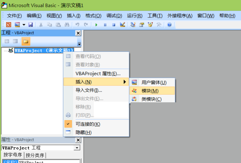Image resolution: width=241 pixels, height=163 pixels.
Task: Open the 调试(D) menu
Action: pyautogui.click(x=114, y=16)
